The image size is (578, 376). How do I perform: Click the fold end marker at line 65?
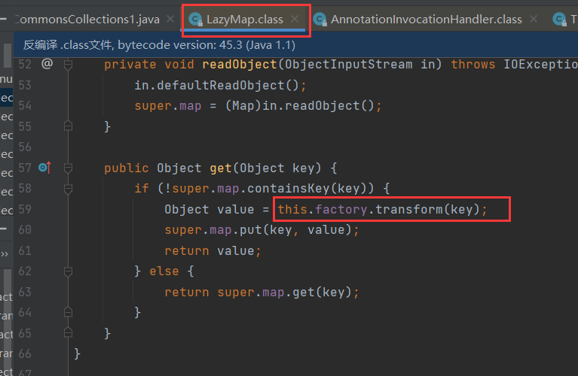[68, 332]
